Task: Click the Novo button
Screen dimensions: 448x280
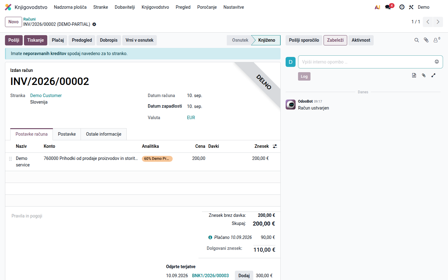Action: [13, 22]
